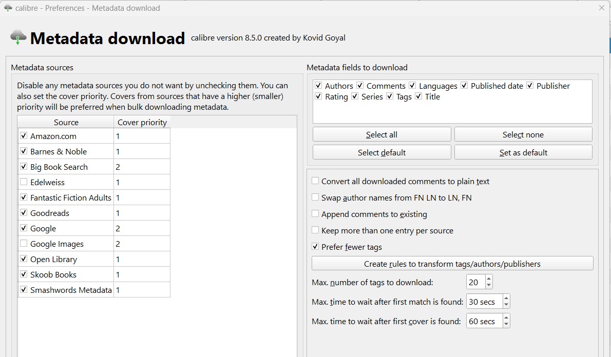Select Open Library cover priority cell

(142, 259)
